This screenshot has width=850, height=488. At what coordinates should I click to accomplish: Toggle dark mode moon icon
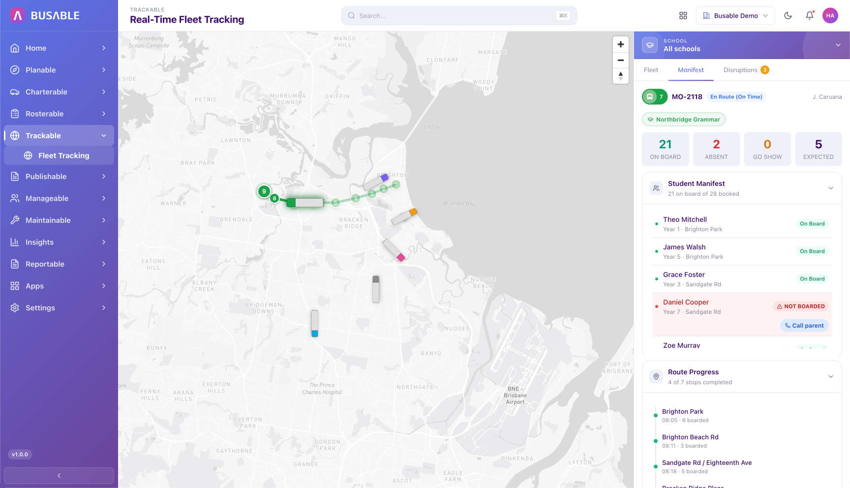tap(788, 16)
